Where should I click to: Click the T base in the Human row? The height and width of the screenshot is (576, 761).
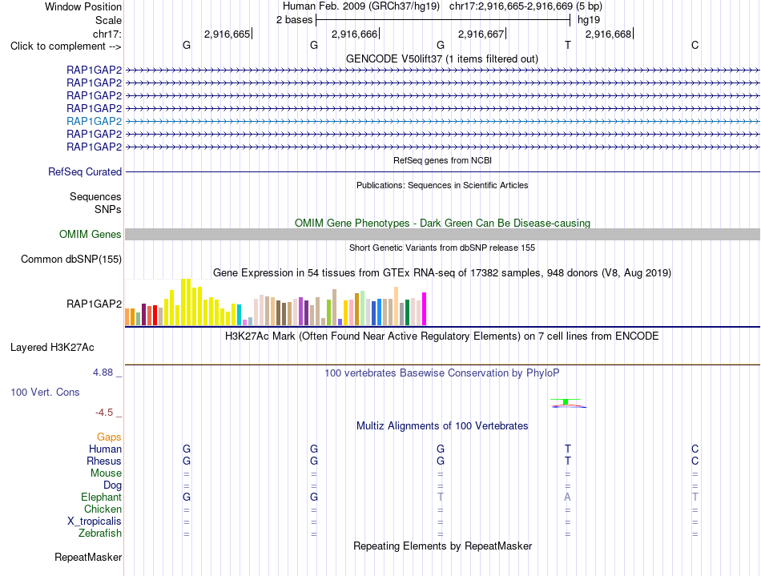coord(568,449)
